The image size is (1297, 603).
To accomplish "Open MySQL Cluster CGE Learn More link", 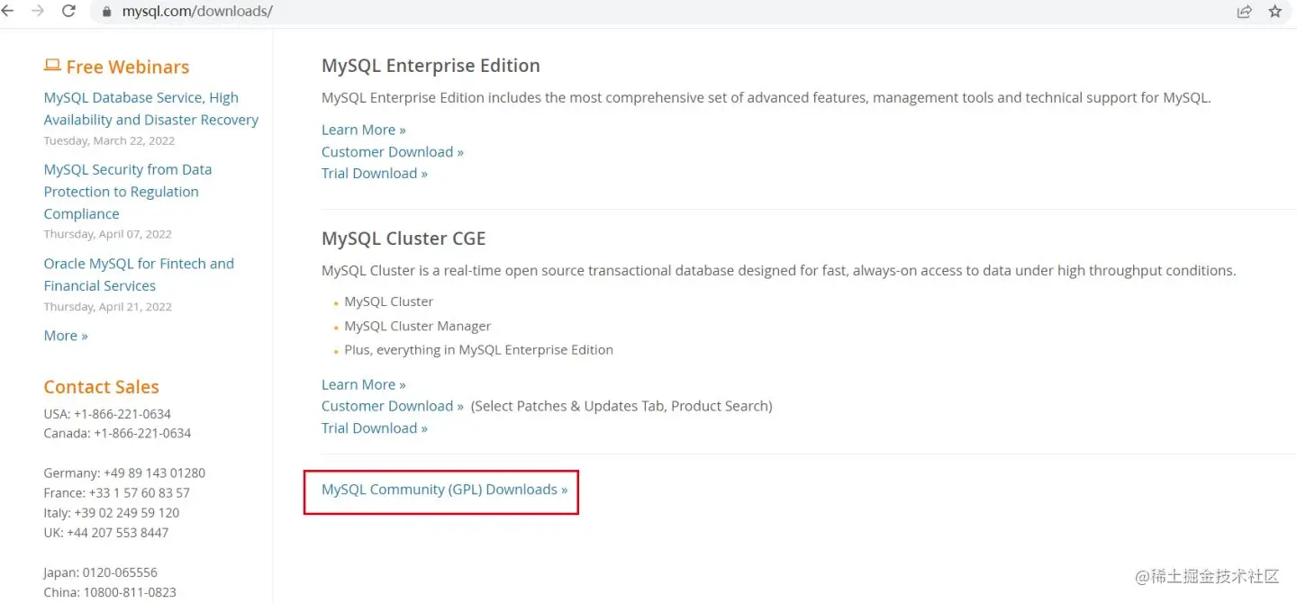I will click(363, 384).
